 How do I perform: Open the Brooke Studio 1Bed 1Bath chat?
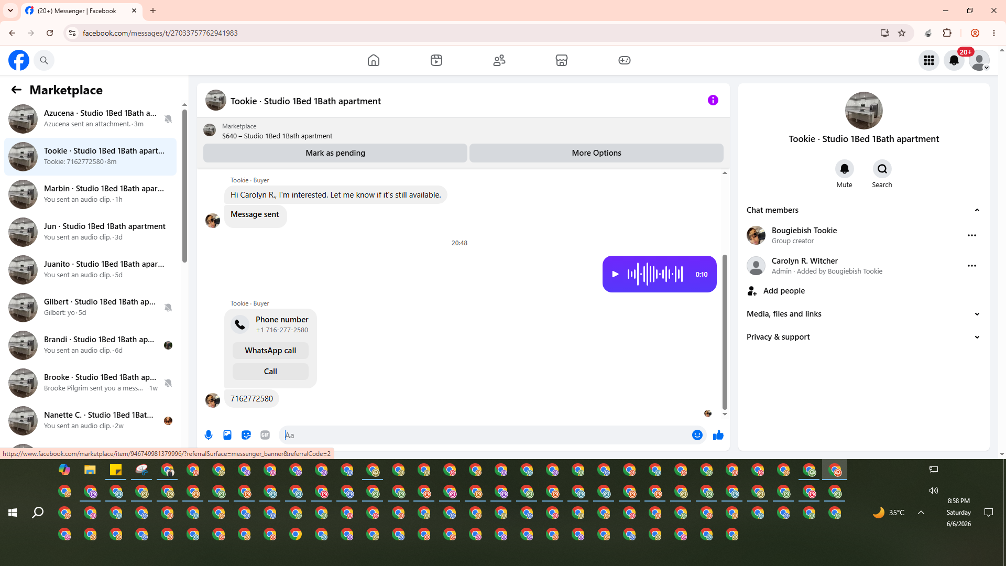click(90, 383)
